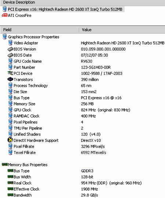Click the part number 123-SG1H03-00R
165x198 pixels.
tap(96, 67)
